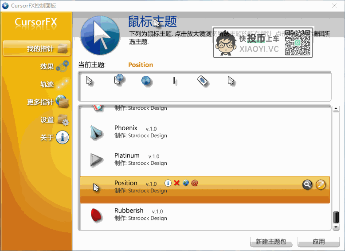This screenshot has height=251, width=345.
Task: Click the Position row cursor thumbnail
Action: (96, 188)
